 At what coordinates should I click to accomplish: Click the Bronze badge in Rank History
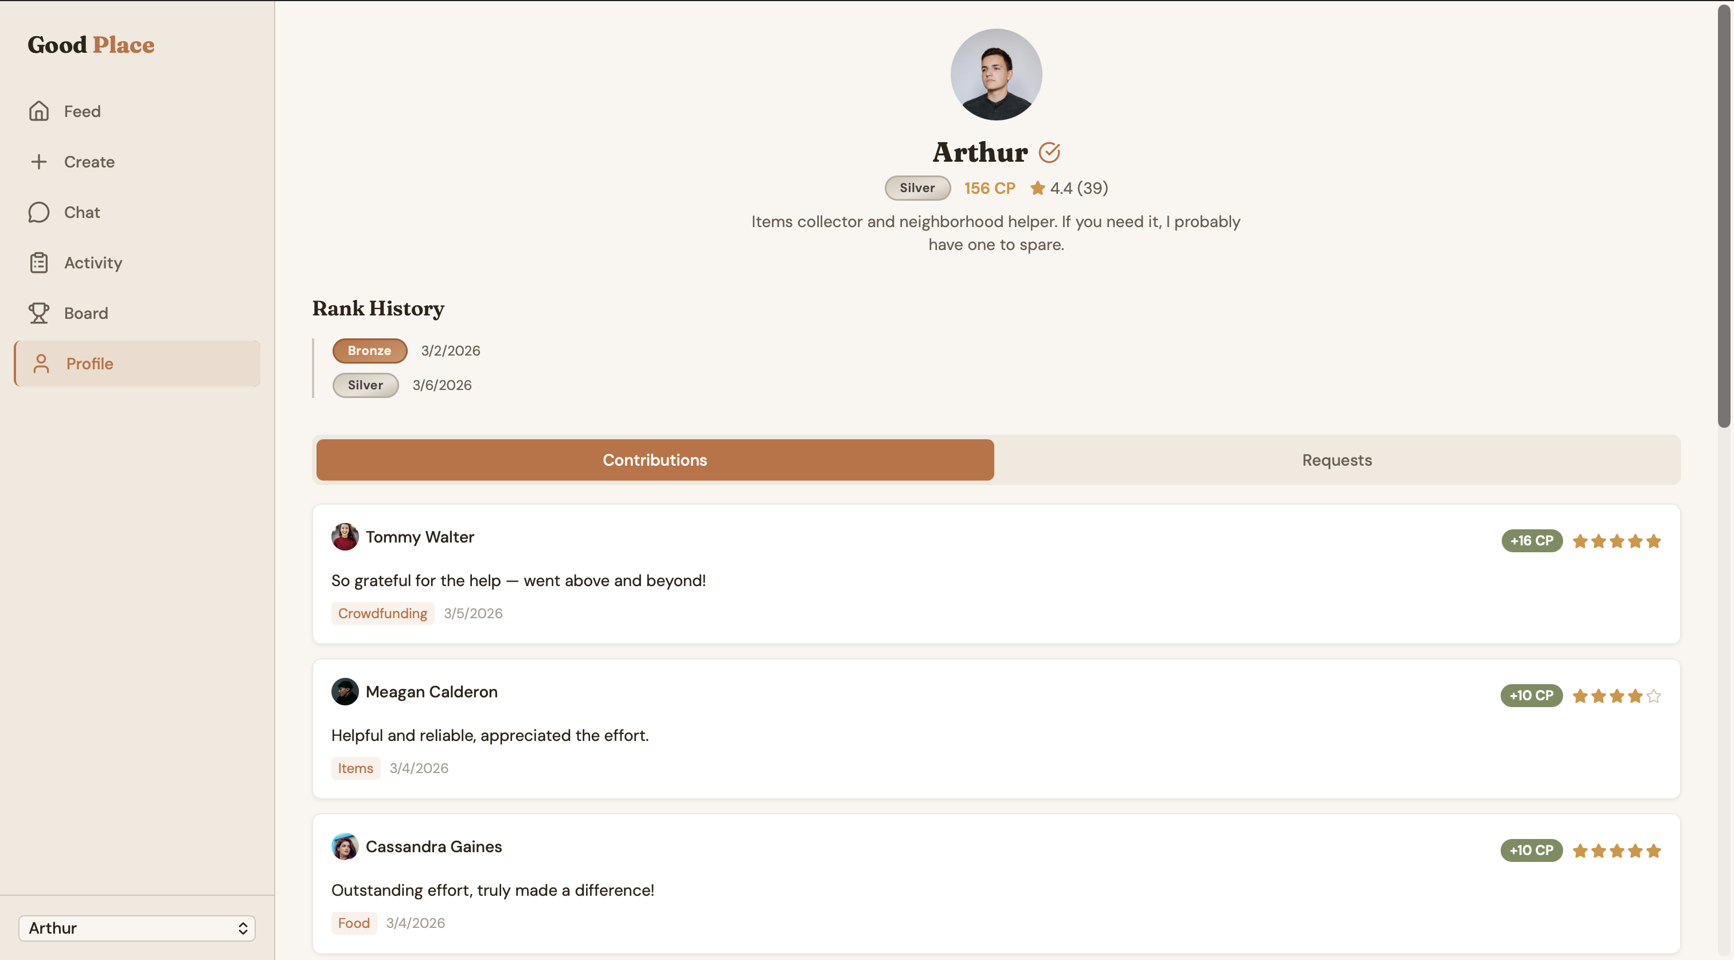point(369,351)
